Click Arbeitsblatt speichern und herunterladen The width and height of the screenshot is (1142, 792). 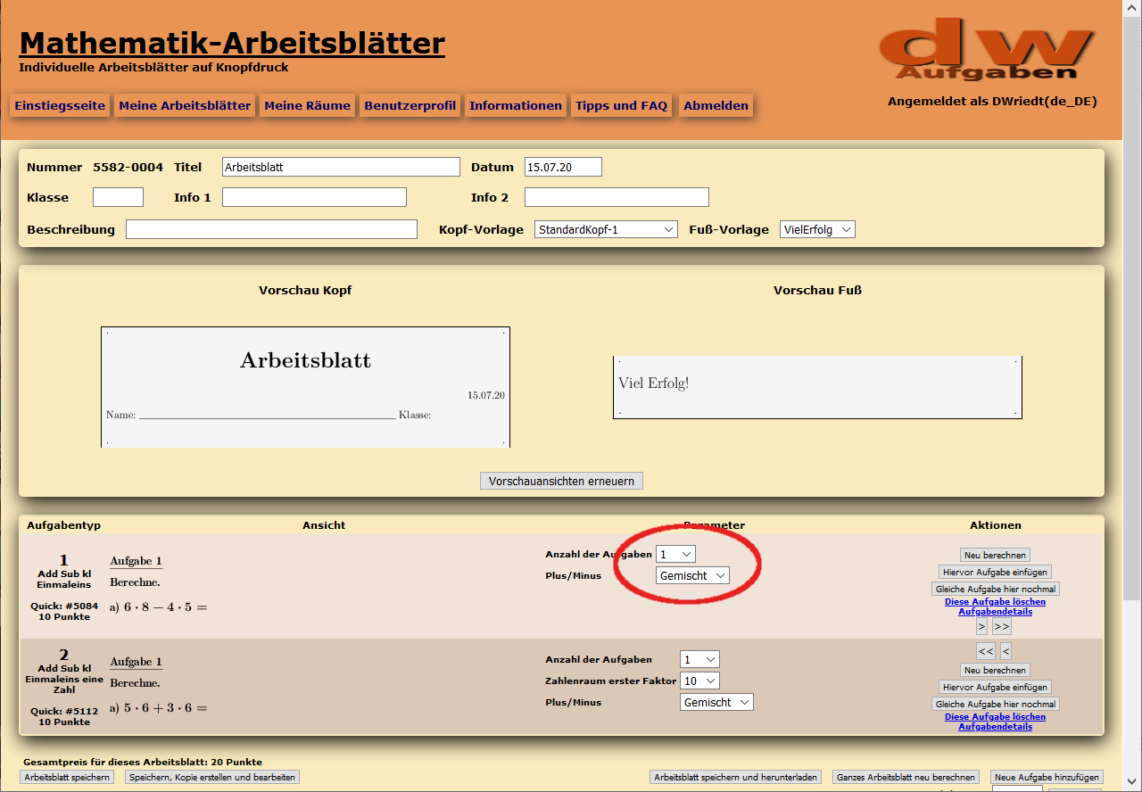click(735, 777)
